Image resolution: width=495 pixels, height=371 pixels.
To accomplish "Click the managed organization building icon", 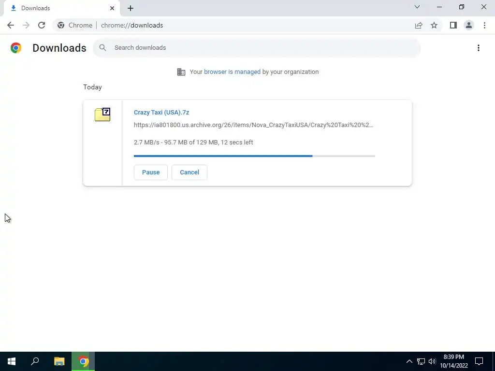I will 181,72.
